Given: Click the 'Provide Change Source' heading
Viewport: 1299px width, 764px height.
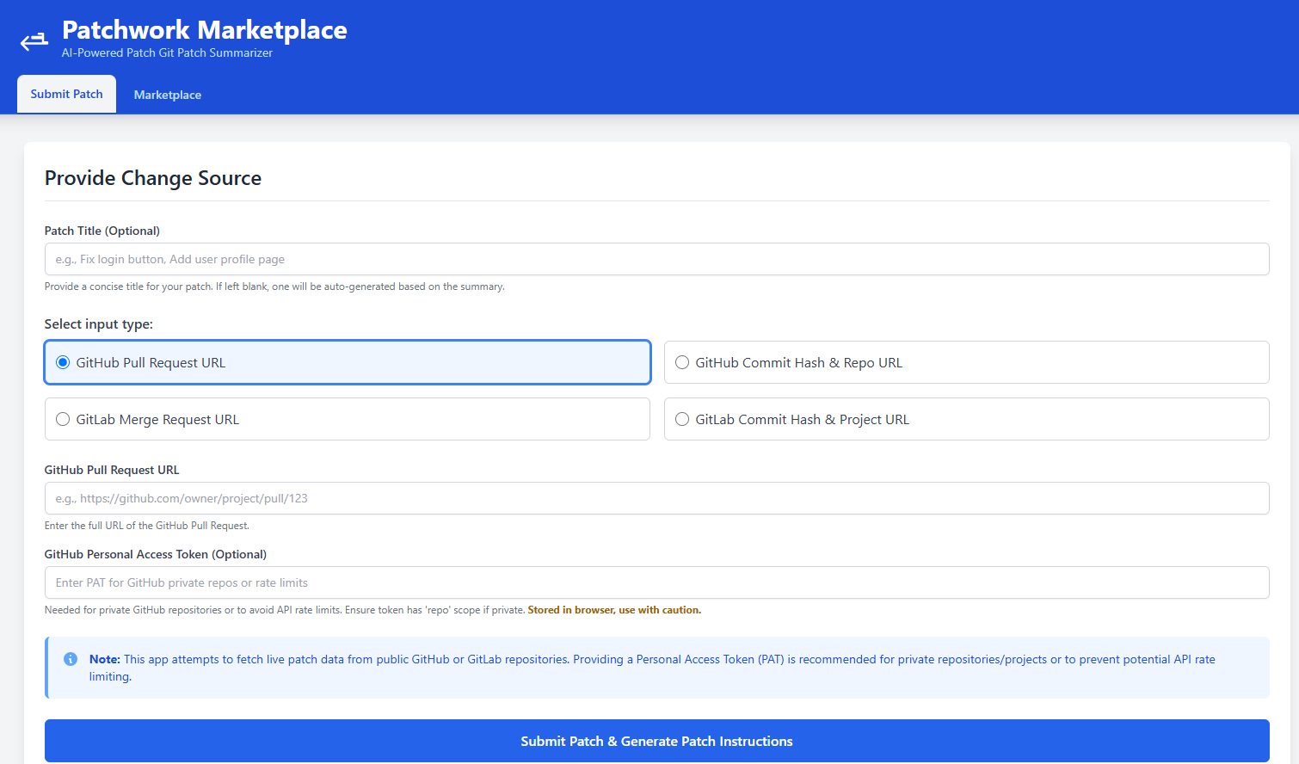Looking at the screenshot, I should (x=153, y=178).
